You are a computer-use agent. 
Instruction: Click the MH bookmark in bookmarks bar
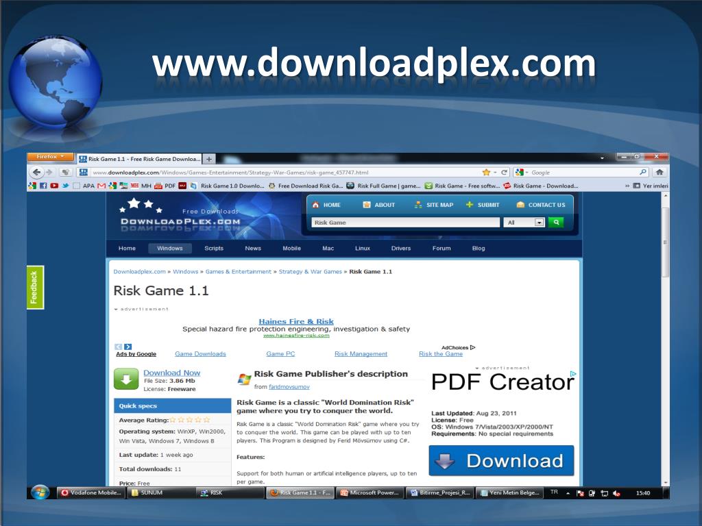(141, 186)
